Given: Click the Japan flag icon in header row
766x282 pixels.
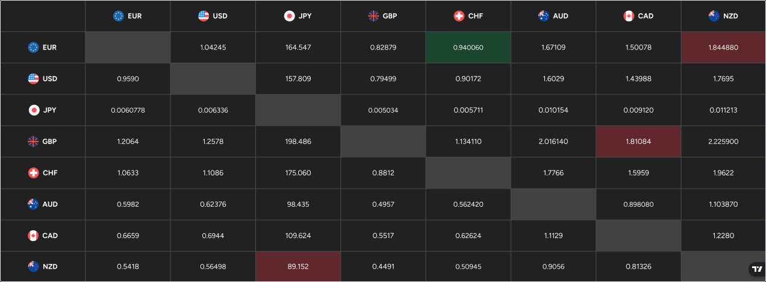Looking at the screenshot, I should (290, 16).
